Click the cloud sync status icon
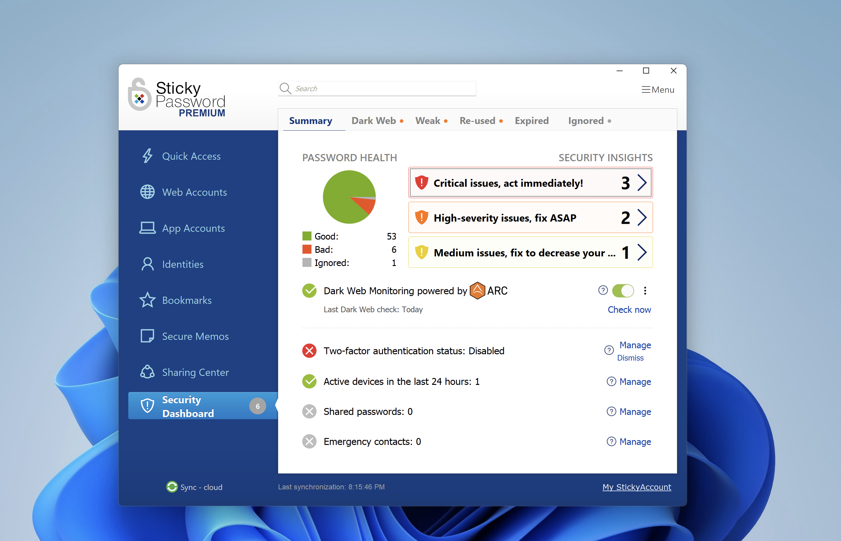 172,487
